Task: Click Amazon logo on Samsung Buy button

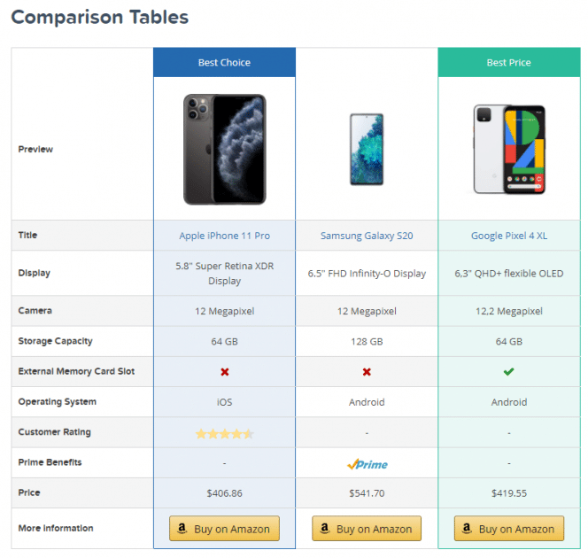Action: (x=324, y=528)
